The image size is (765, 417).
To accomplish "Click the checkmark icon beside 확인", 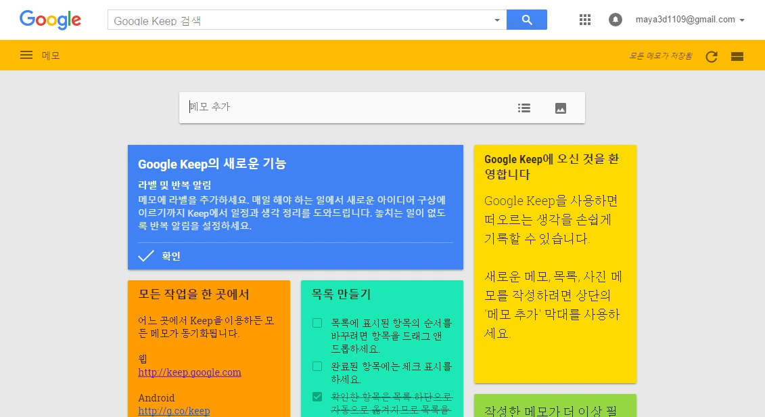I will 146,256.
